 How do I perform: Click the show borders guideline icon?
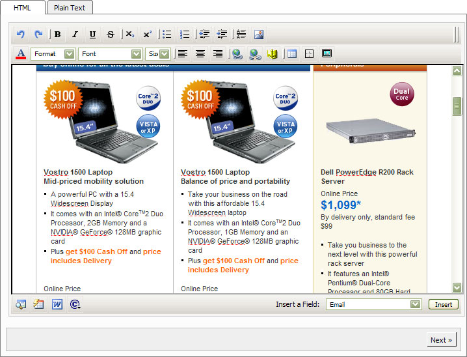click(310, 53)
